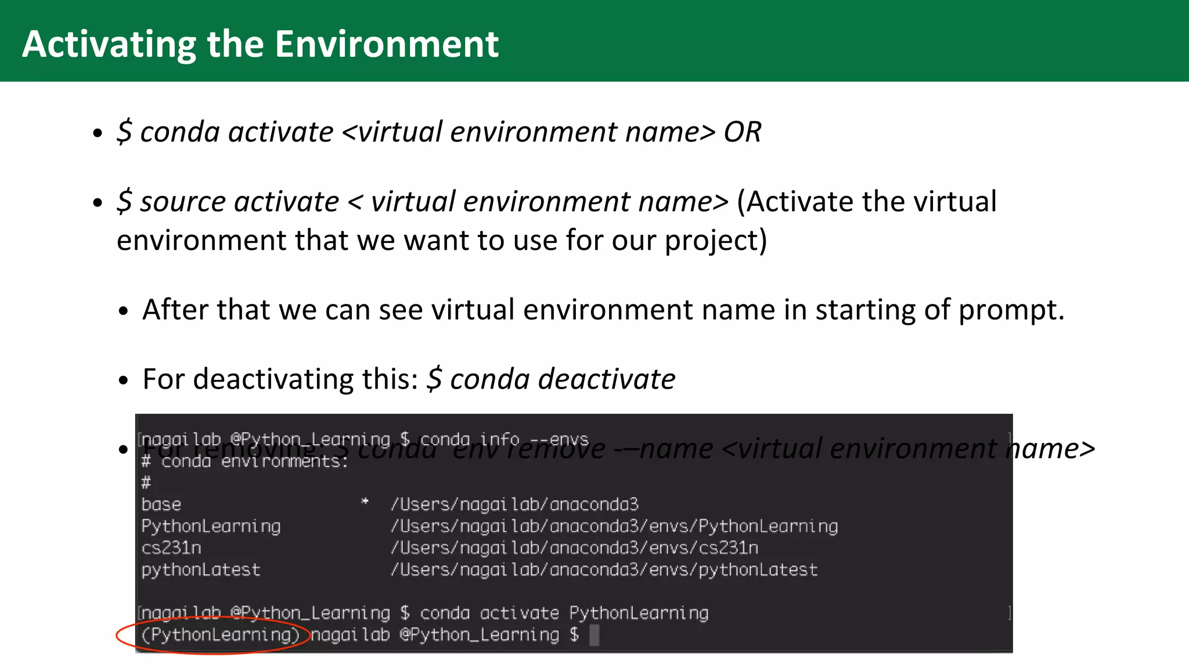The width and height of the screenshot is (1189, 668).
Task: Click the '$ source activate' bullet line
Action: click(556, 202)
